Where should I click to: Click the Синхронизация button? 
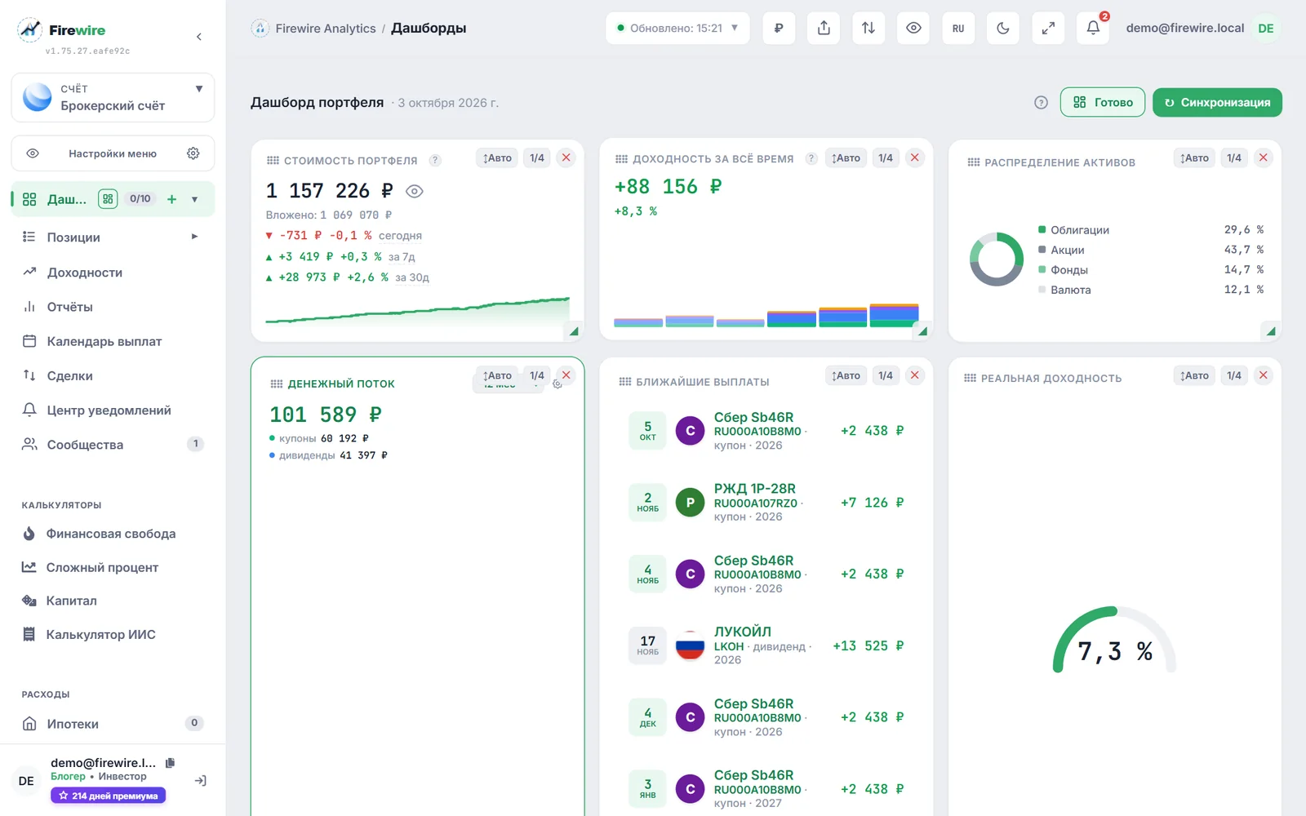pos(1217,103)
